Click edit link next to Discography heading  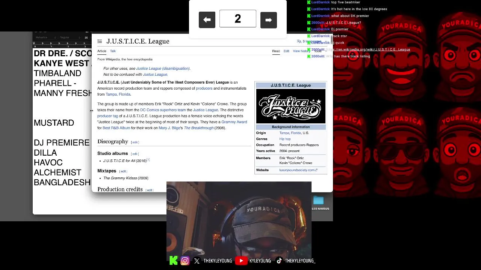coord(135,142)
